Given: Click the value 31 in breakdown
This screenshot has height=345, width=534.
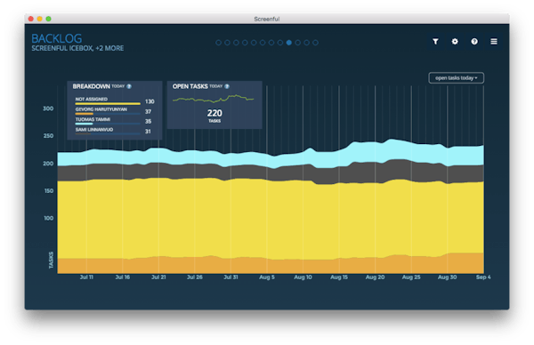Looking at the screenshot, I should coord(148,132).
